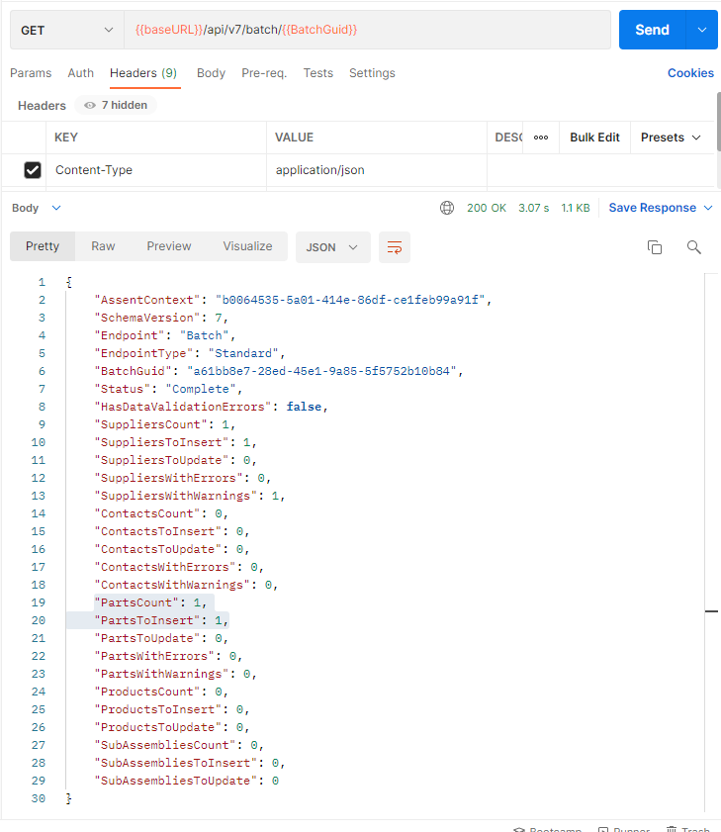Open search in response body
The width and height of the screenshot is (721, 832).
click(694, 247)
